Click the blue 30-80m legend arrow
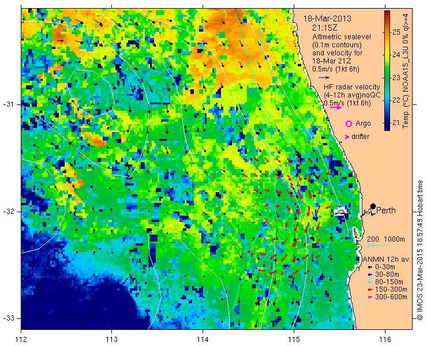Screen dimensions: 427x346 click(x=370, y=274)
